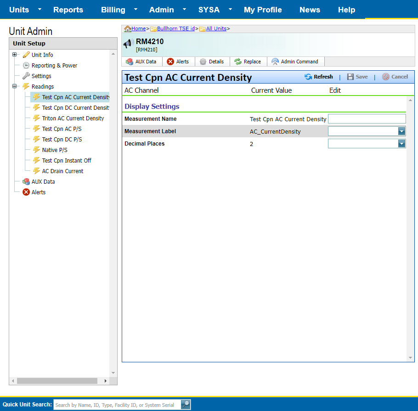The height and width of the screenshot is (411, 418).
Task: Click the tree panel horizontal scrollbar
Action: (57, 381)
